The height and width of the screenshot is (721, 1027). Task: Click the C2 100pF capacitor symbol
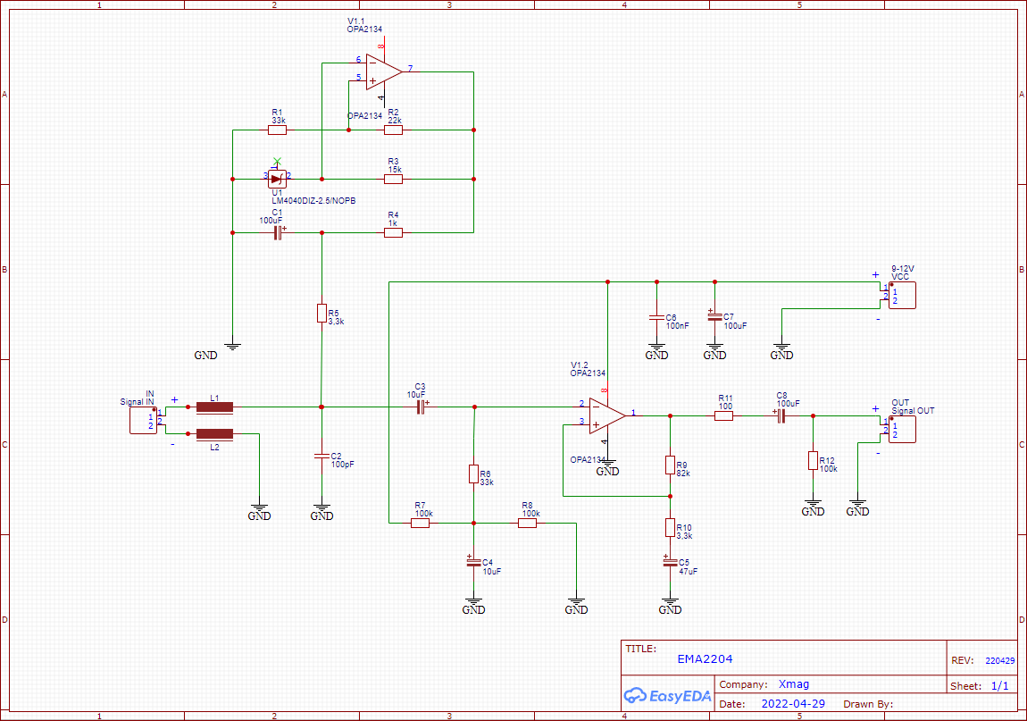321,456
